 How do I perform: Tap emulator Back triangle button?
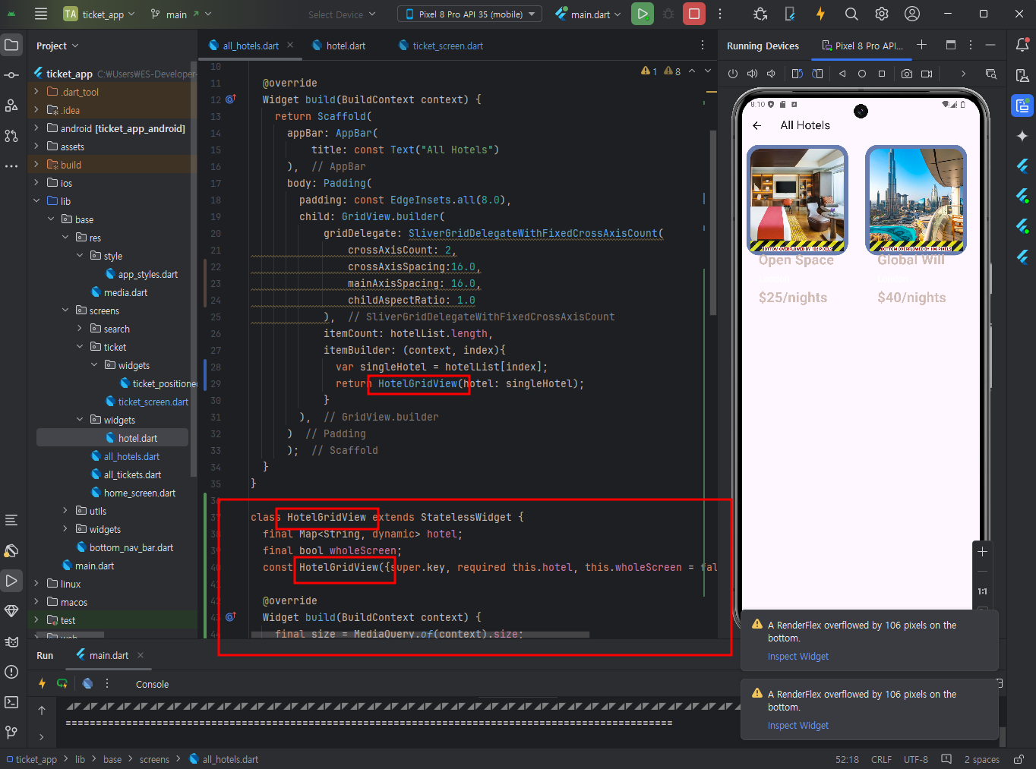(x=842, y=74)
